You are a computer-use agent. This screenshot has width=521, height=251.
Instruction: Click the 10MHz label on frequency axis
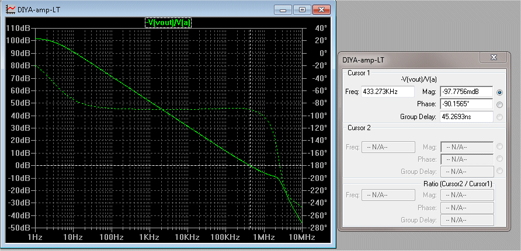(x=301, y=238)
